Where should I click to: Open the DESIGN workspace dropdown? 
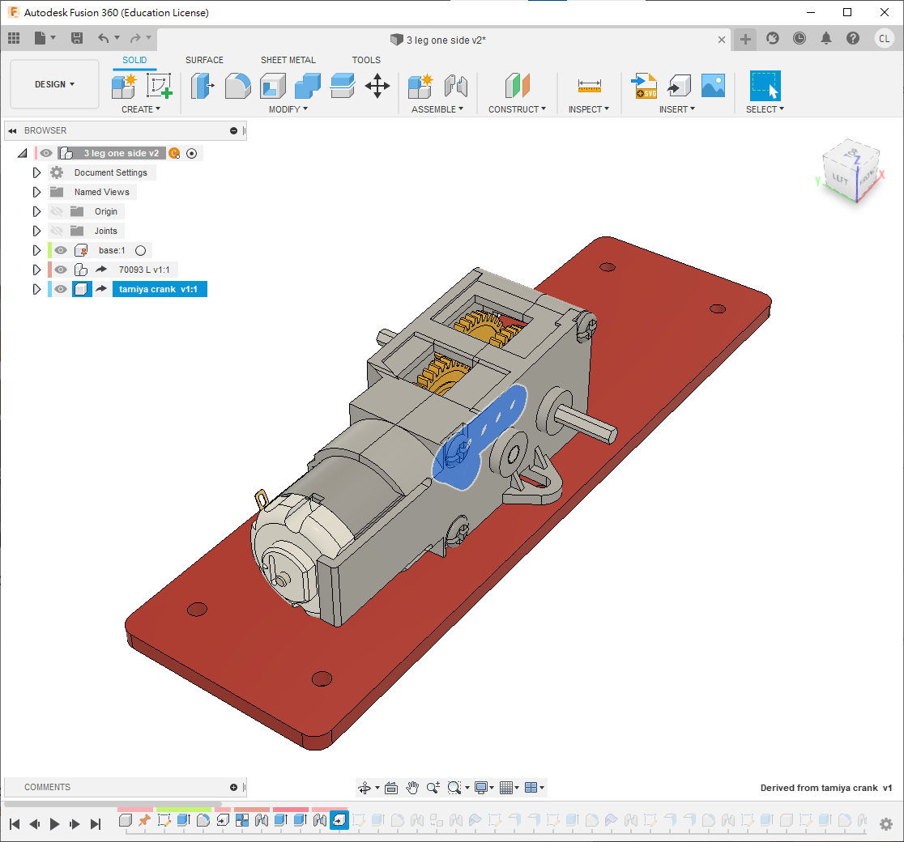[54, 84]
